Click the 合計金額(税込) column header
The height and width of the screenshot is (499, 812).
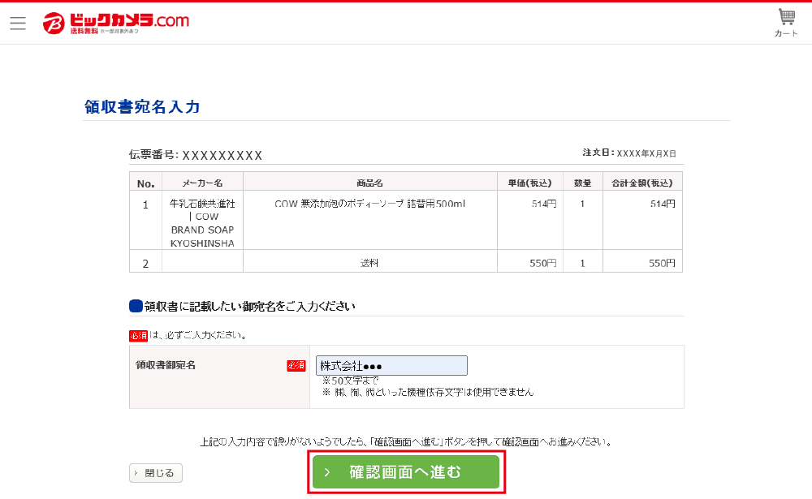642,183
